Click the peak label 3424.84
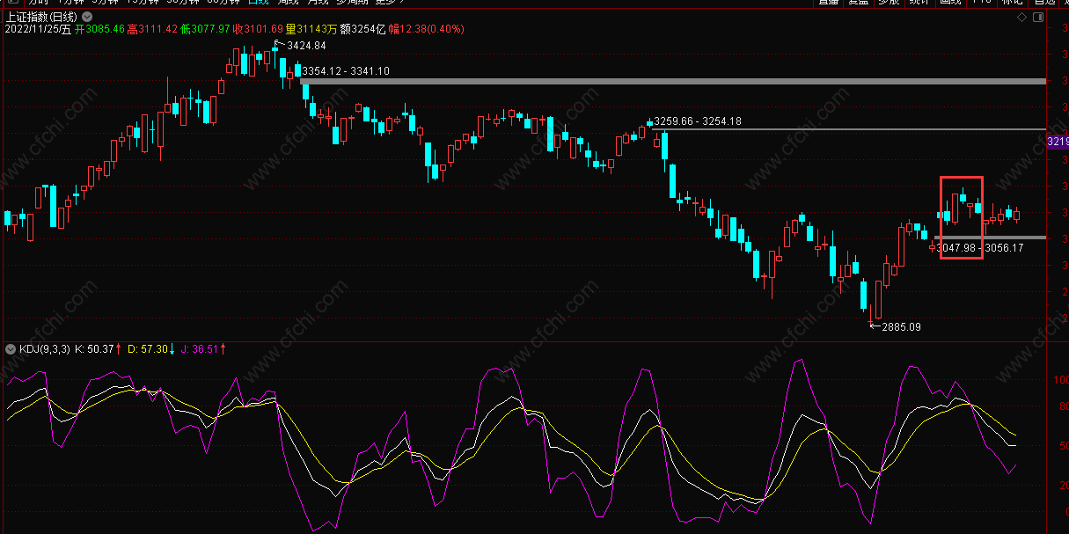The height and width of the screenshot is (534, 1069). [x=306, y=46]
